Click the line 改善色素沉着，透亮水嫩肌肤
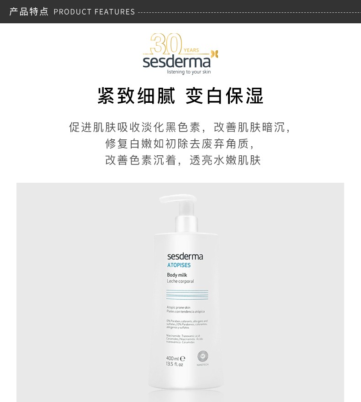This screenshot has width=361, height=402. click(x=183, y=160)
